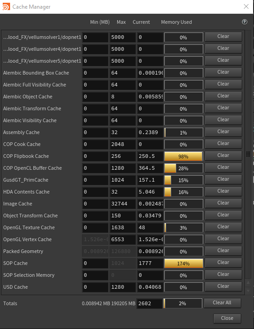Viewport: 254px width, 329px height.
Task: Clear the Image Cache
Action: tap(223, 203)
